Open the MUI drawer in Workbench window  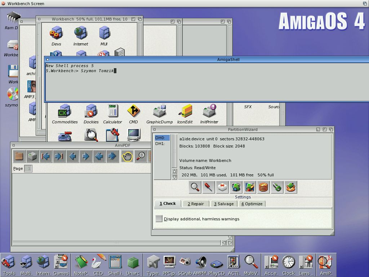coord(104,36)
